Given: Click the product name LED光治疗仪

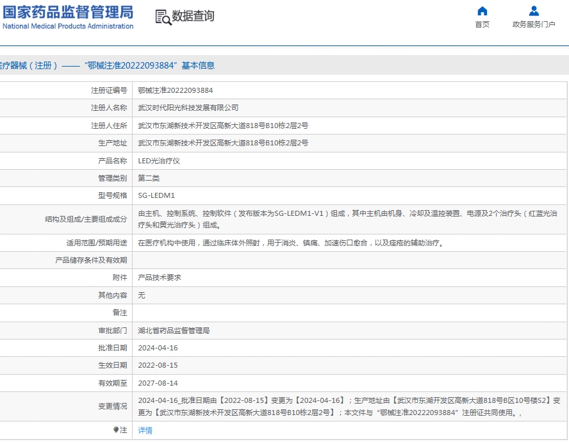Looking at the screenshot, I should point(159,161).
